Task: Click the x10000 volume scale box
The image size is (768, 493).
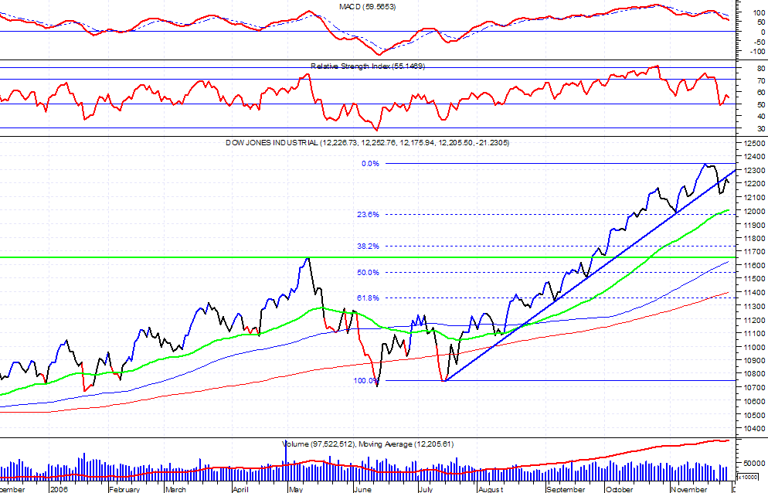Action: (x=746, y=477)
